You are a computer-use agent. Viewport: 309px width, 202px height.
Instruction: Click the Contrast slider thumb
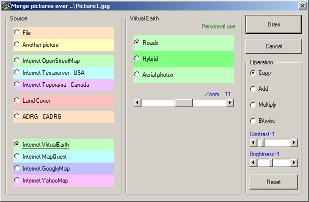click(x=262, y=143)
